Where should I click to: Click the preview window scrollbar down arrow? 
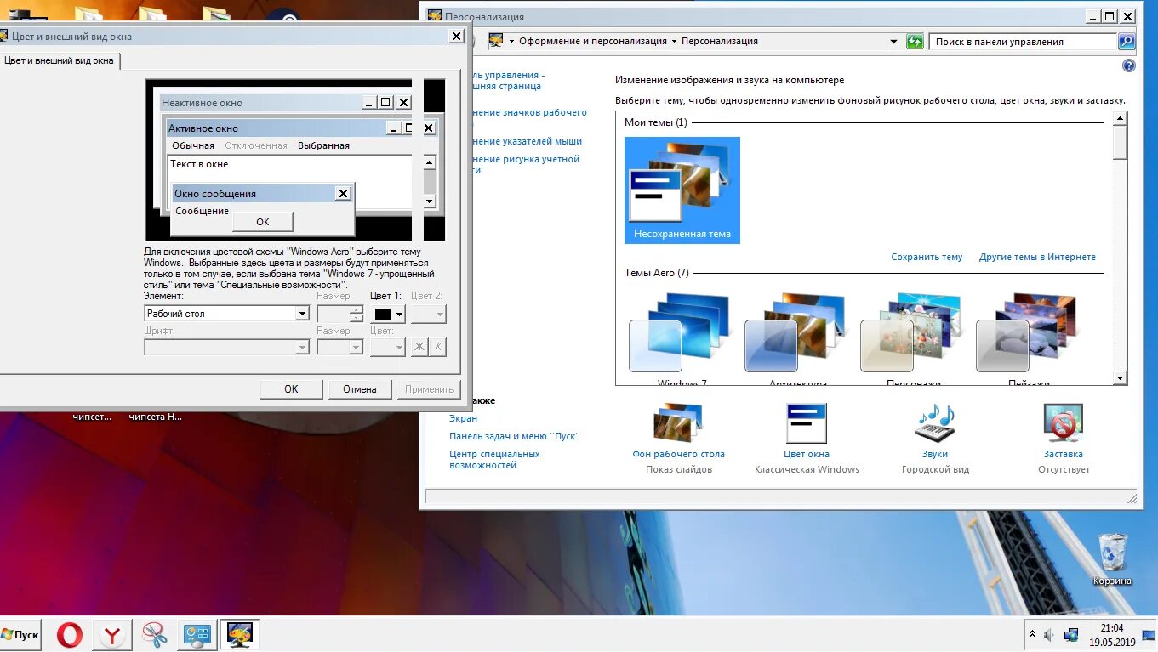pos(430,201)
